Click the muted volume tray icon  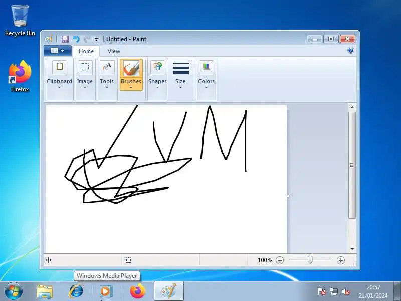click(x=346, y=291)
